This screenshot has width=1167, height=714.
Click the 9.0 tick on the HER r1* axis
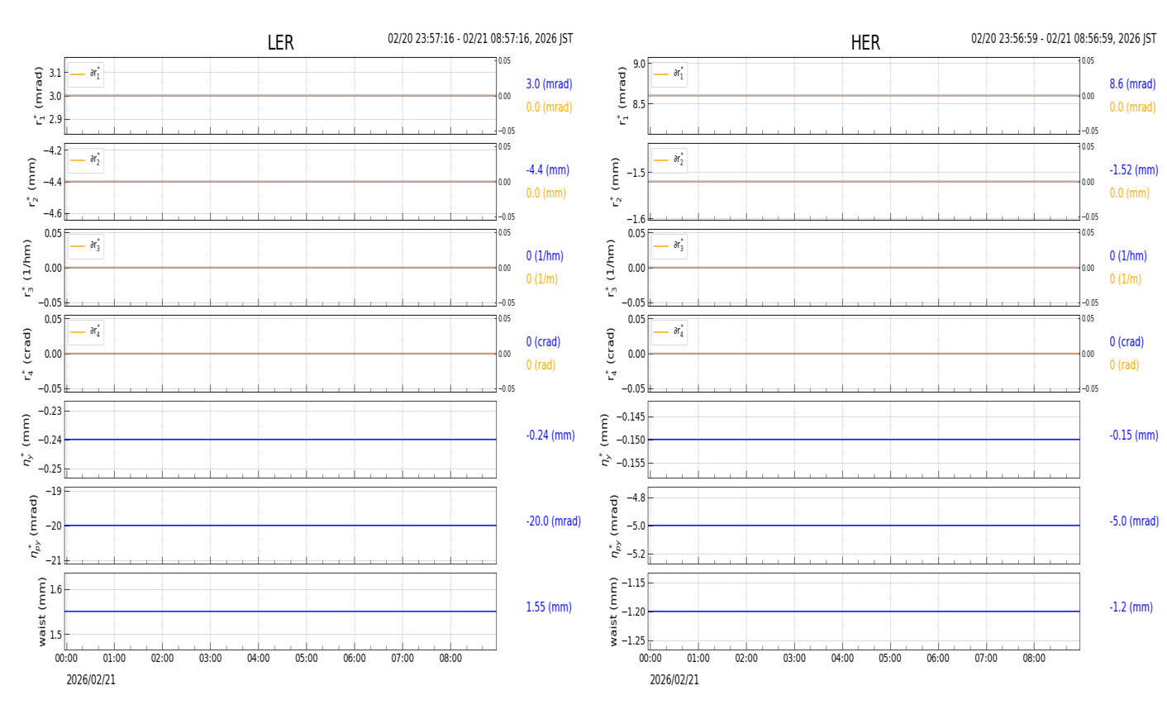point(640,64)
